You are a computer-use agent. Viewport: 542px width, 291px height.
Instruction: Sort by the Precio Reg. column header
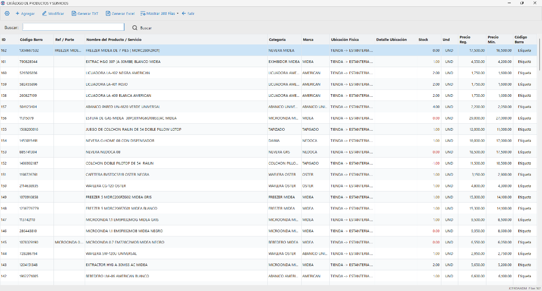[x=465, y=39]
